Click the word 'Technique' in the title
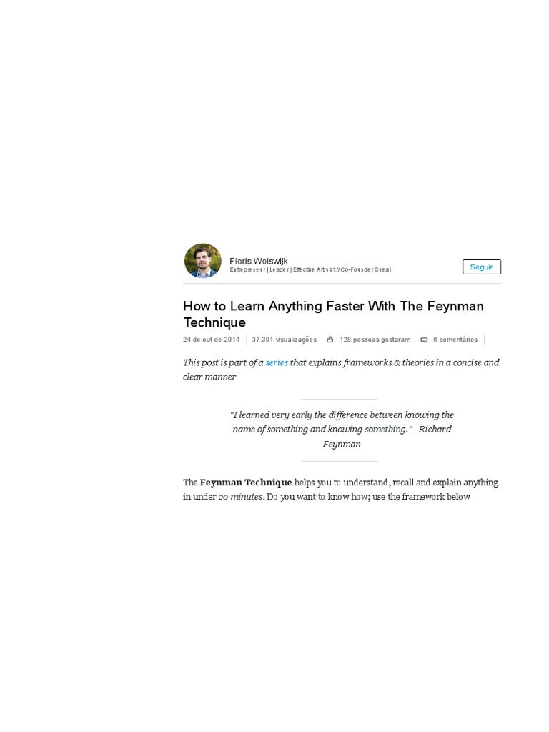The width and height of the screenshot is (549, 732). [x=214, y=322]
